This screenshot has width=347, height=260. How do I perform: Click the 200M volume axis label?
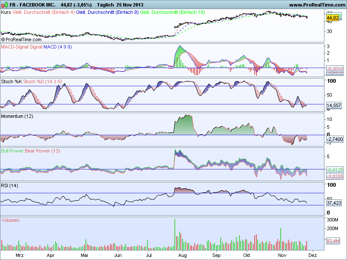point(332,228)
